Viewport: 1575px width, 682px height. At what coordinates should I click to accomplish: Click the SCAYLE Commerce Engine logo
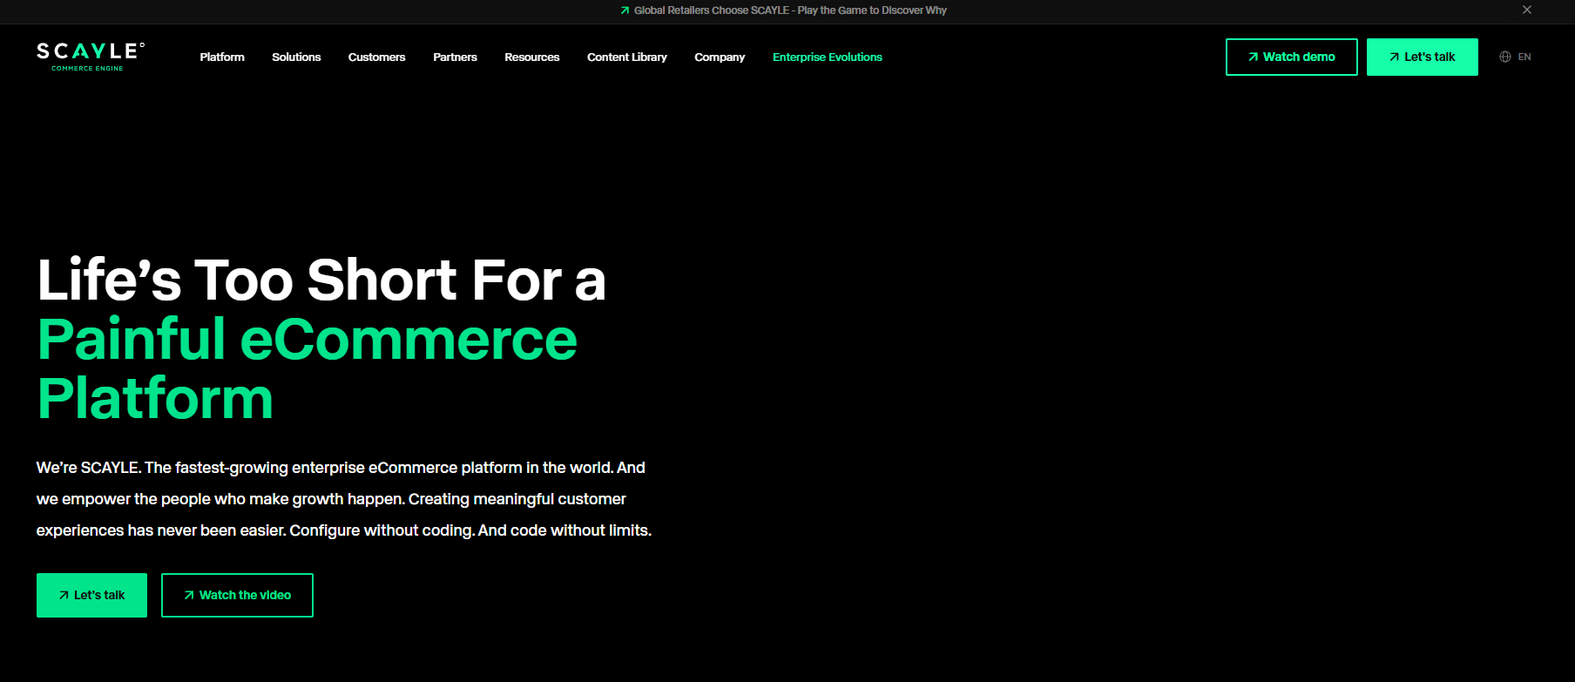click(91, 57)
